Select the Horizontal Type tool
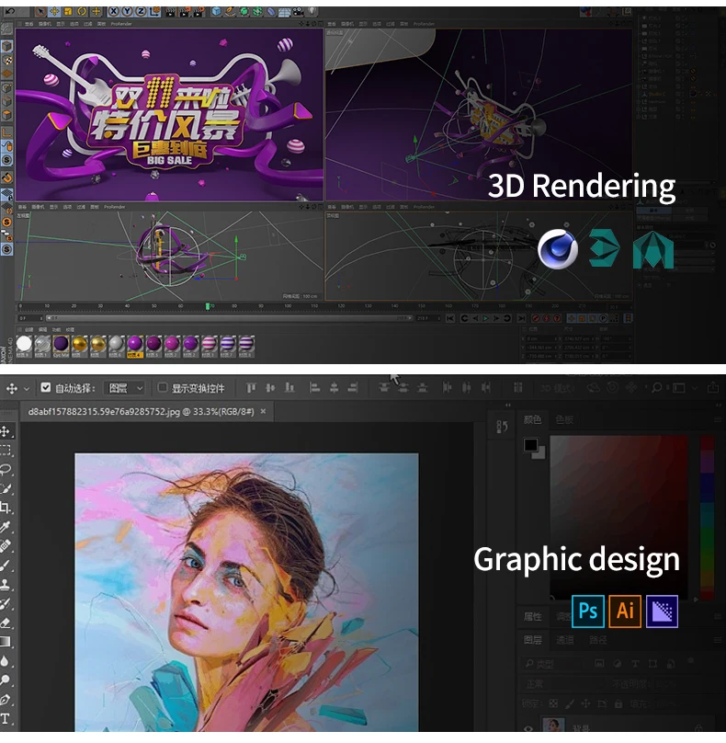726x743 pixels. (x=6, y=718)
